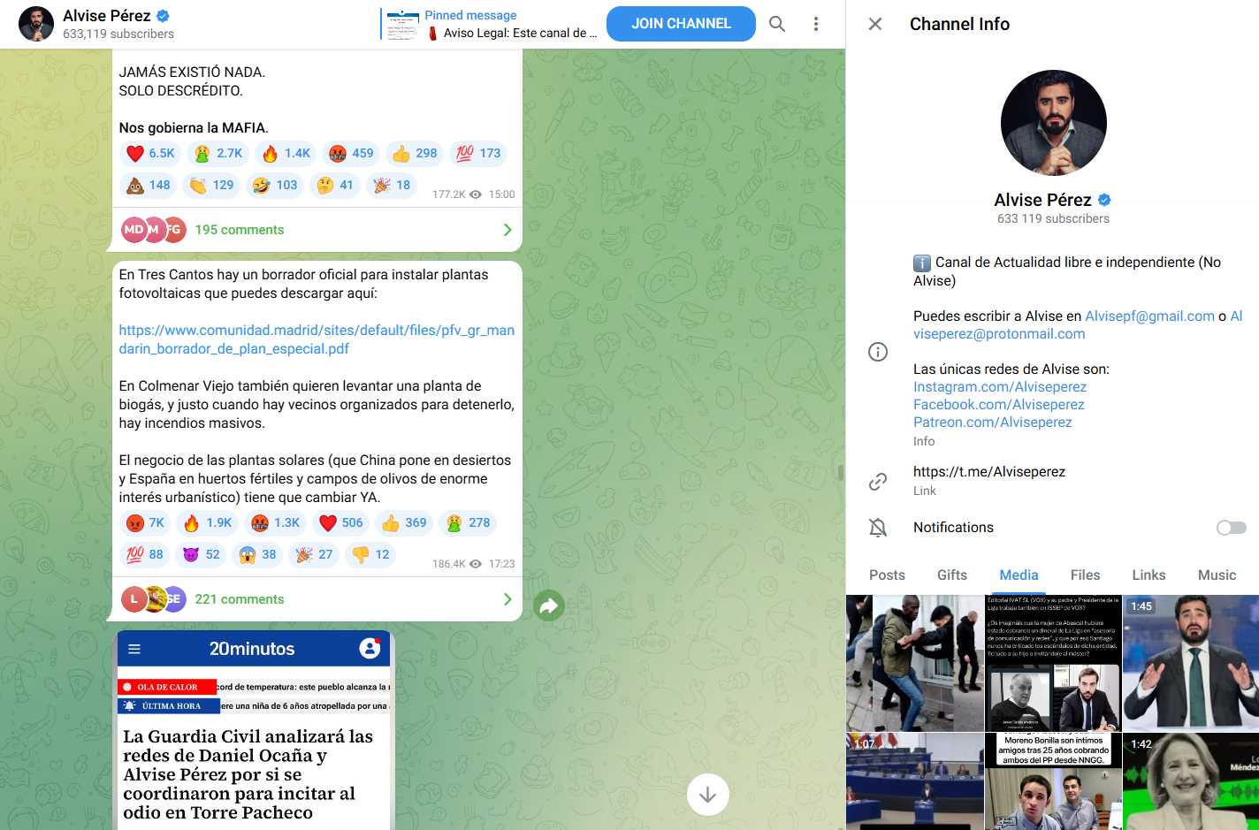1259x830 pixels.
Task: Toggle the Notifications switch
Action: pyautogui.click(x=1231, y=528)
